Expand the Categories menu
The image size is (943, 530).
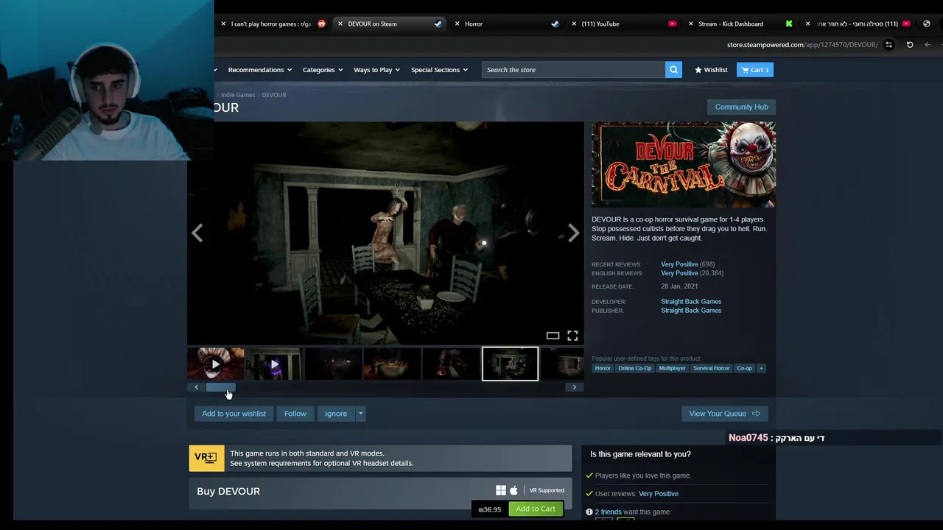coord(323,70)
